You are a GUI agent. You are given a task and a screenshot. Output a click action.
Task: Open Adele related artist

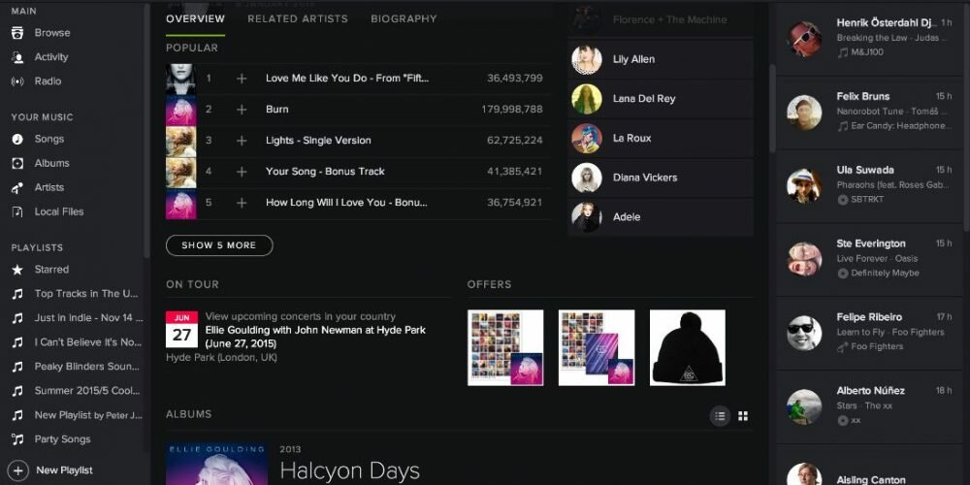(660, 217)
